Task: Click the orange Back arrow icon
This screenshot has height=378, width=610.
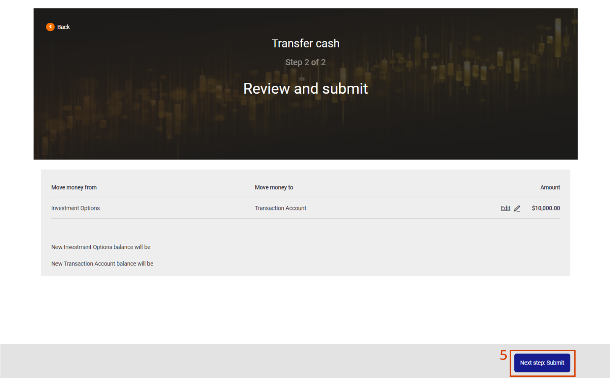Action: [x=50, y=27]
